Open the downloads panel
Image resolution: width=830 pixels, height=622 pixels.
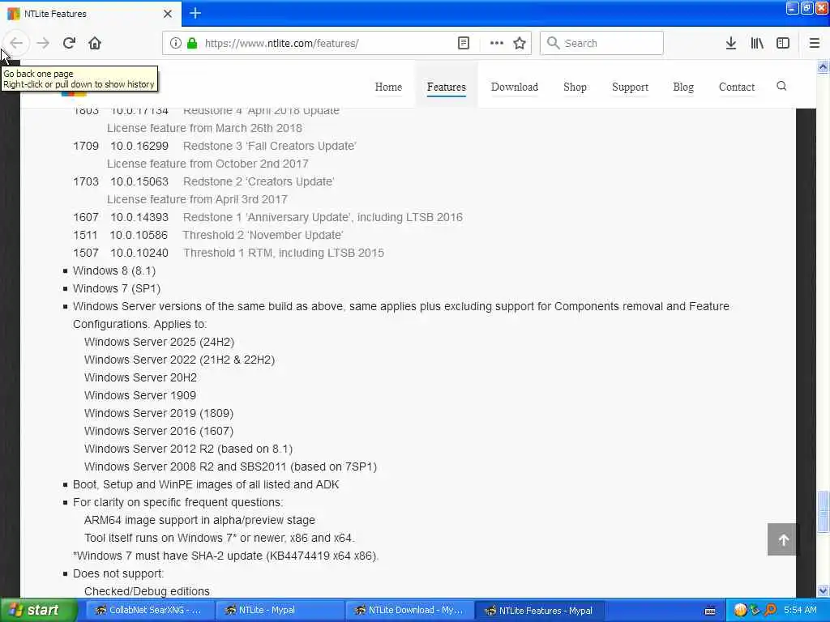point(731,43)
